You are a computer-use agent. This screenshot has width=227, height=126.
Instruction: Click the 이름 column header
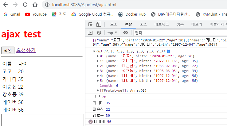click(x=7, y=64)
